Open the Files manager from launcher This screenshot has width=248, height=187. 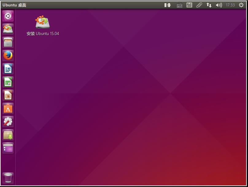coord(8,42)
